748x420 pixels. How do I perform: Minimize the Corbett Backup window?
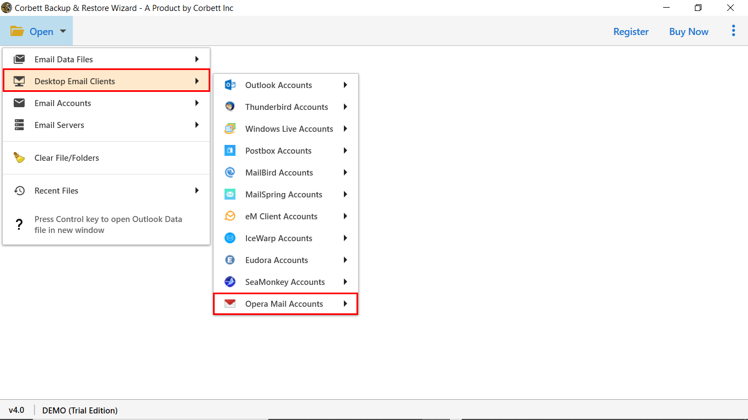coord(666,8)
